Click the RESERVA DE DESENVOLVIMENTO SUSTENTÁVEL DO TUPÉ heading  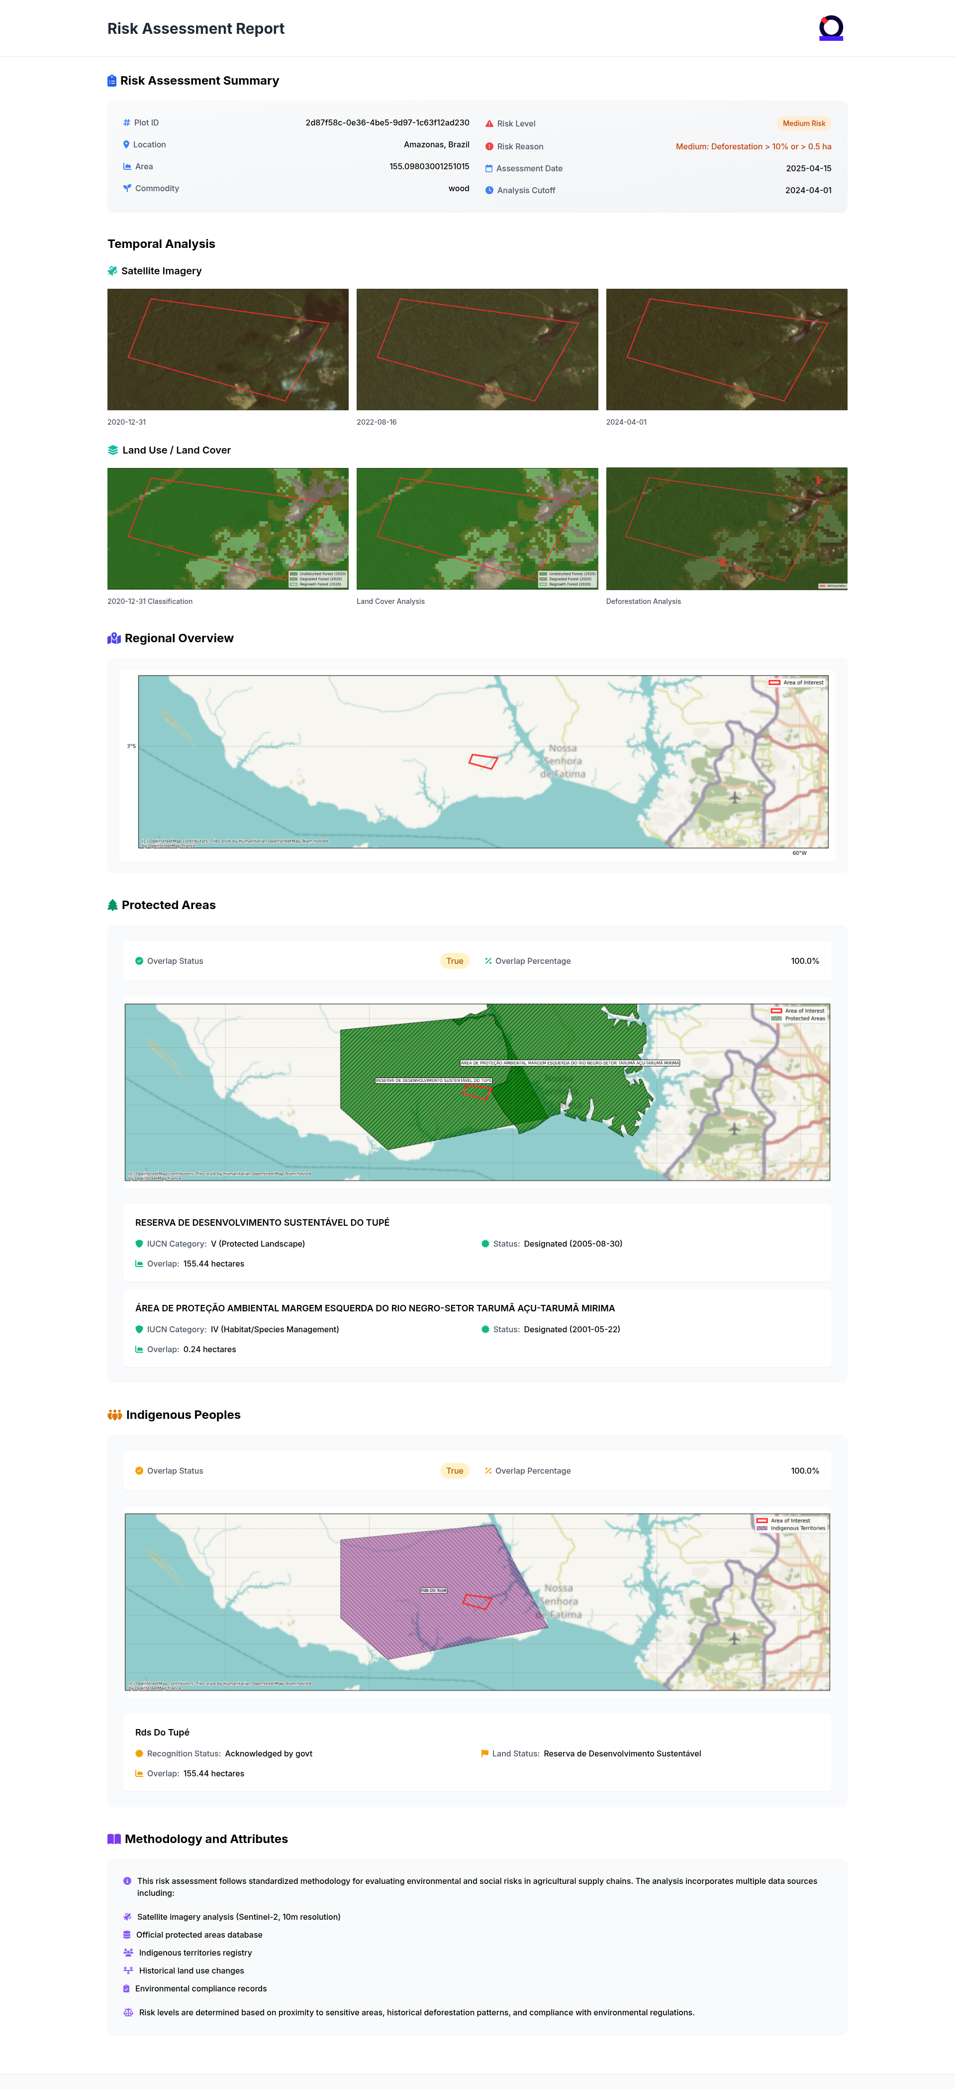(262, 1223)
